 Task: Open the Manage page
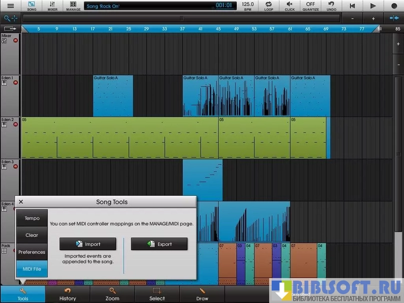(x=73, y=6)
